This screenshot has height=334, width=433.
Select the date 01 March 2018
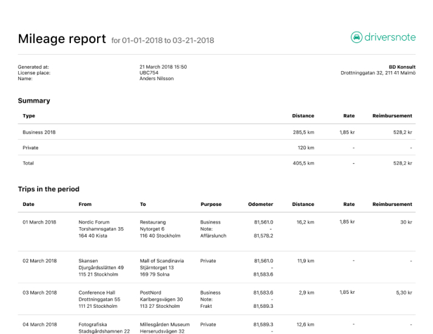pos(39,222)
